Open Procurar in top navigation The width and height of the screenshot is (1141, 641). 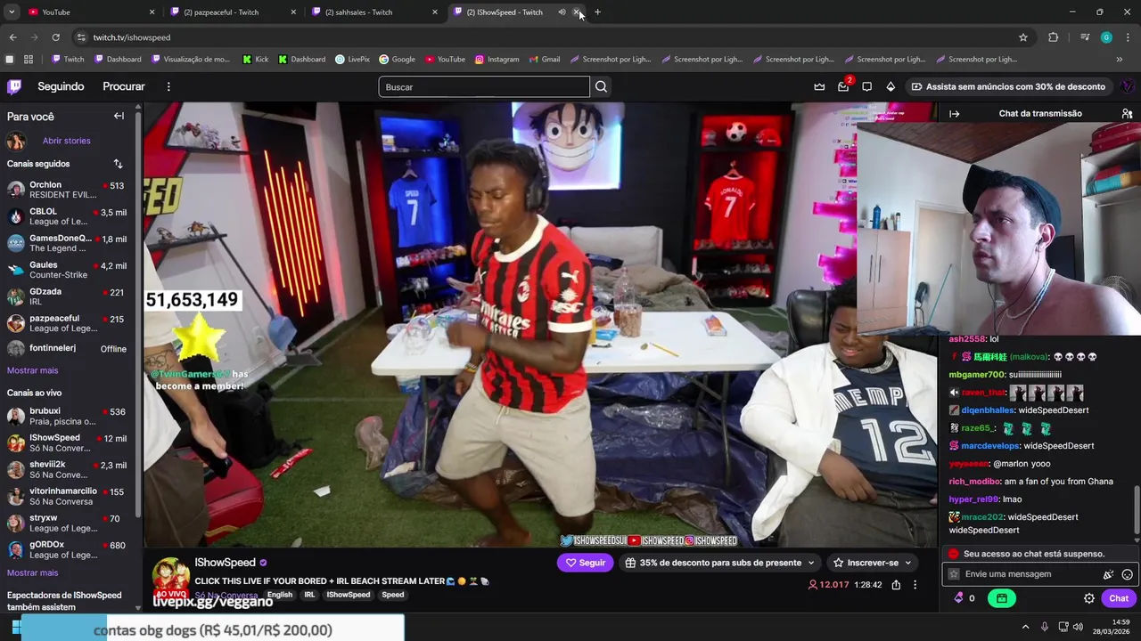click(124, 86)
